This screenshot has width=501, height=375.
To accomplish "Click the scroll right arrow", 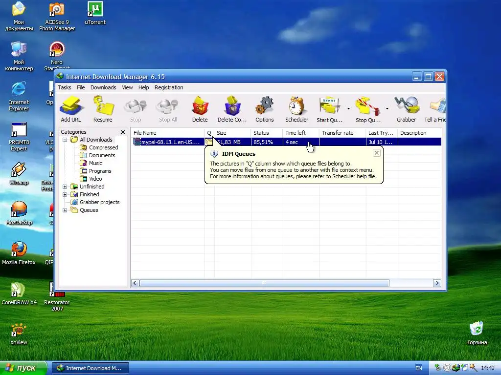I will click(x=437, y=283).
